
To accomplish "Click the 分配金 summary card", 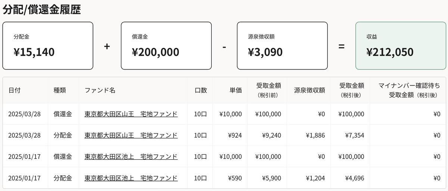I will click(48, 46).
